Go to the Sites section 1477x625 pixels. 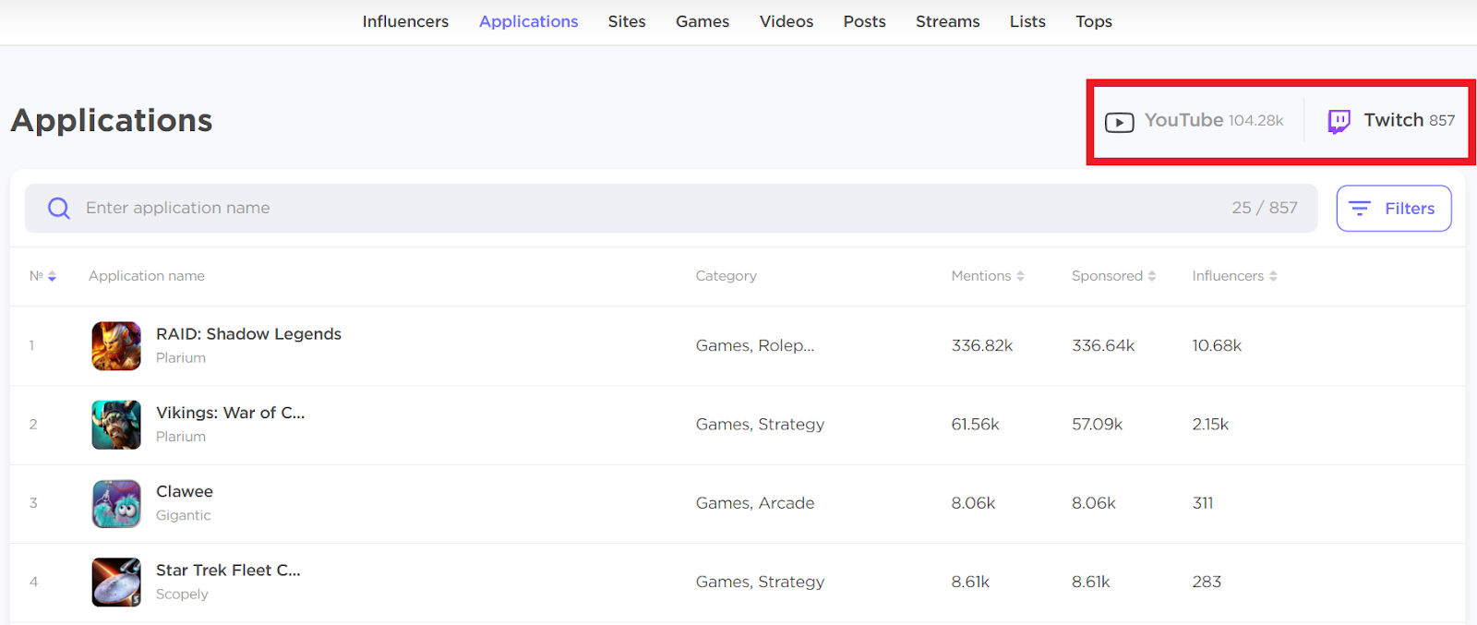click(627, 21)
